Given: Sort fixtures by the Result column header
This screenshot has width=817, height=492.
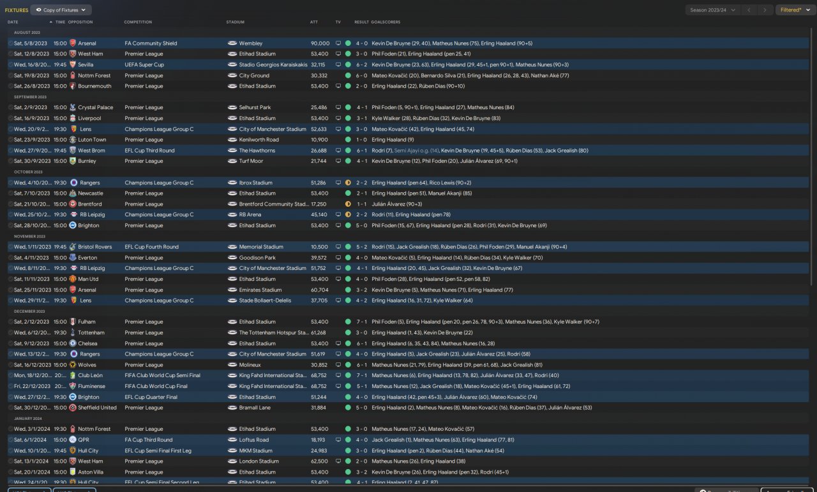Looking at the screenshot, I should coord(361,22).
